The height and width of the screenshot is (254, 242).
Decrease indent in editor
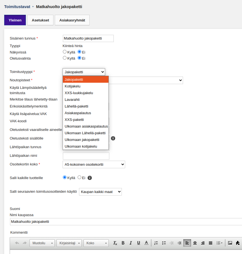coord(172,243)
